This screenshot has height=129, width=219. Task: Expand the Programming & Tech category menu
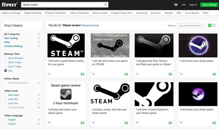[x=122, y=13]
